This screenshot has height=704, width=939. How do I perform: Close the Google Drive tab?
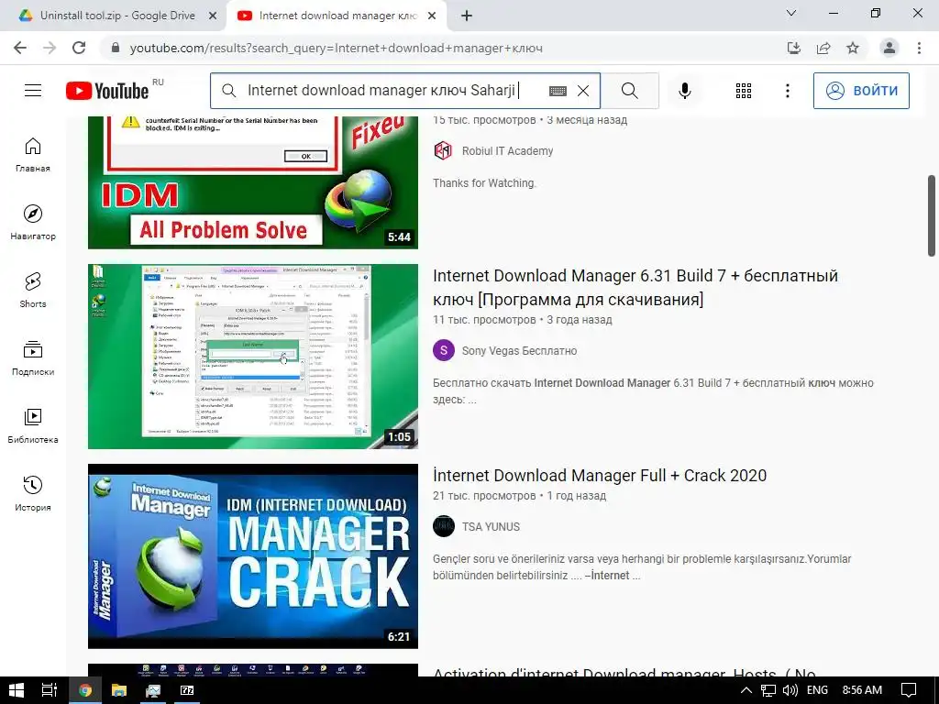coord(213,16)
